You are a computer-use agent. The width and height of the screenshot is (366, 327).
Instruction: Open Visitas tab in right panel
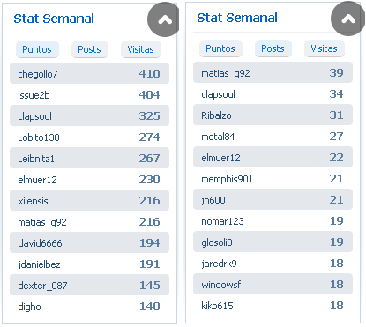point(324,48)
